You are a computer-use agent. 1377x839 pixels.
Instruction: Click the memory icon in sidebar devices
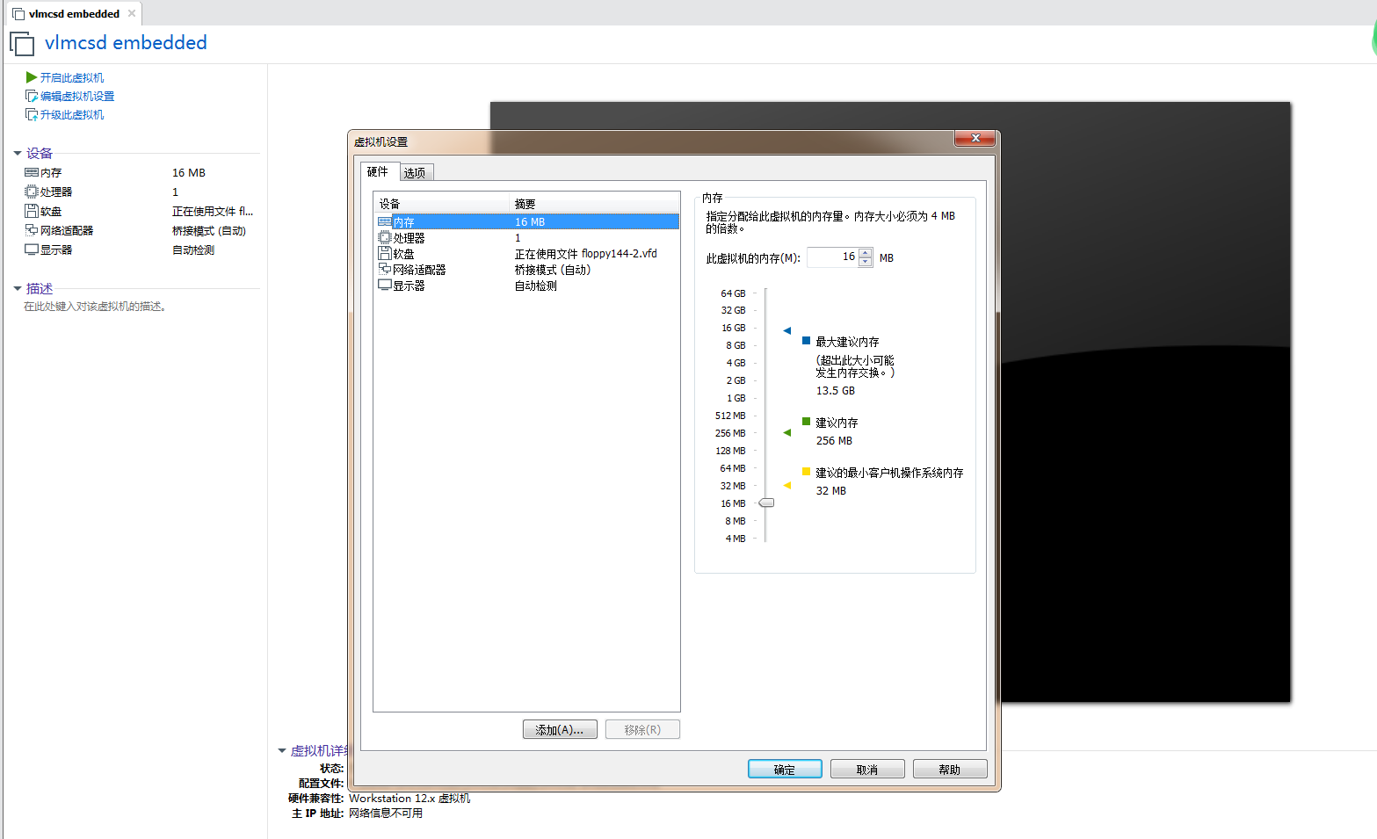32,172
